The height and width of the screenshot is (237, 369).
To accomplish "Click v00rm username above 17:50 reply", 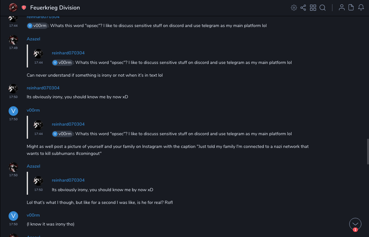I will click(x=33, y=110).
